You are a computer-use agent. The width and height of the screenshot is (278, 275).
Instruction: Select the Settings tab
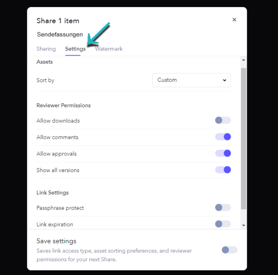point(75,49)
